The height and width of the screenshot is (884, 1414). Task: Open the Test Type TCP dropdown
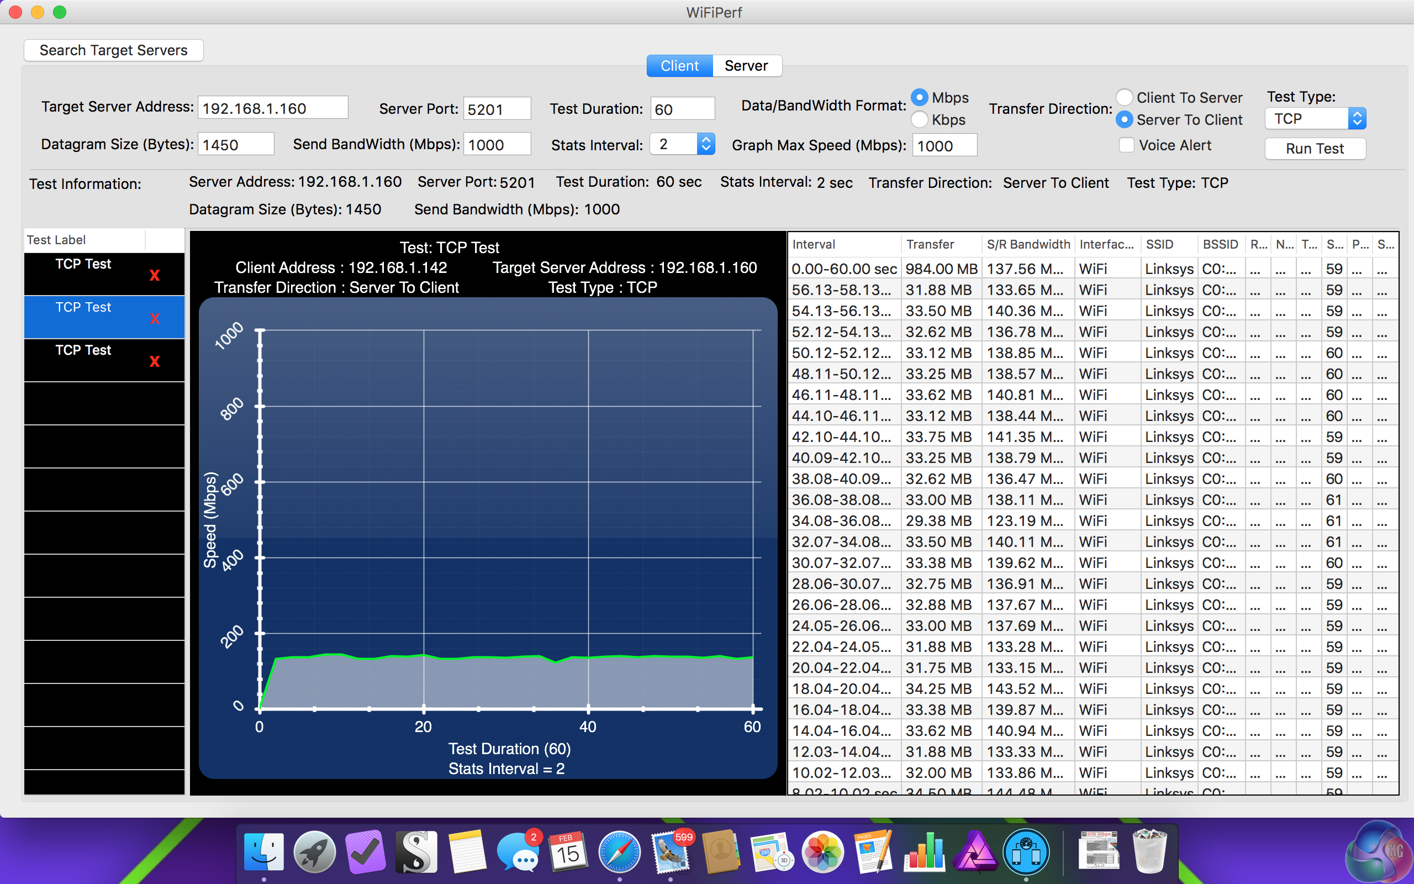[x=1315, y=119]
